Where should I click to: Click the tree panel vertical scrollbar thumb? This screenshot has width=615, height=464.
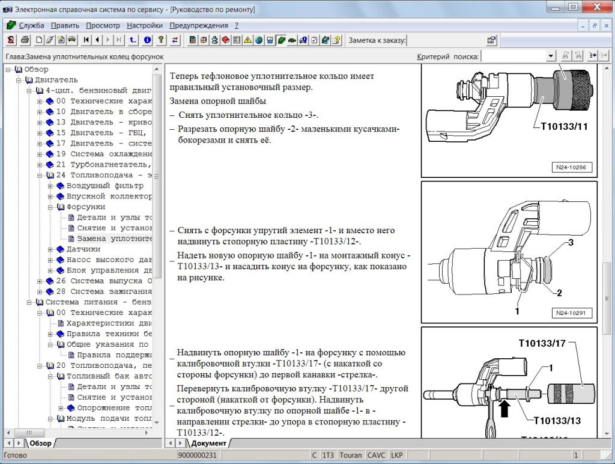click(157, 177)
